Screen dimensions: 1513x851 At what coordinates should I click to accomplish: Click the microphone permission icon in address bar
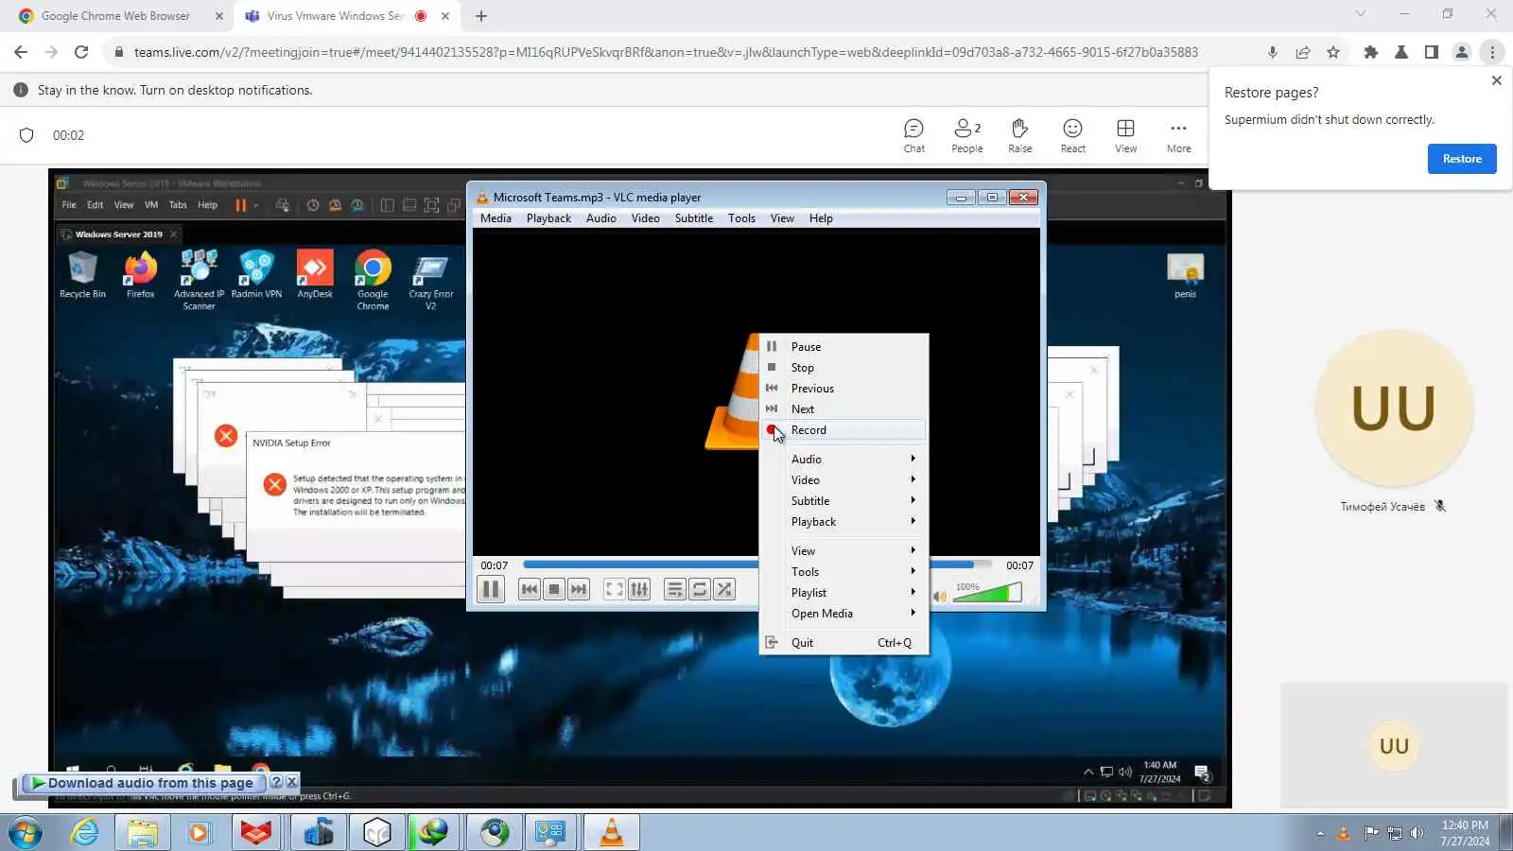1273,52
